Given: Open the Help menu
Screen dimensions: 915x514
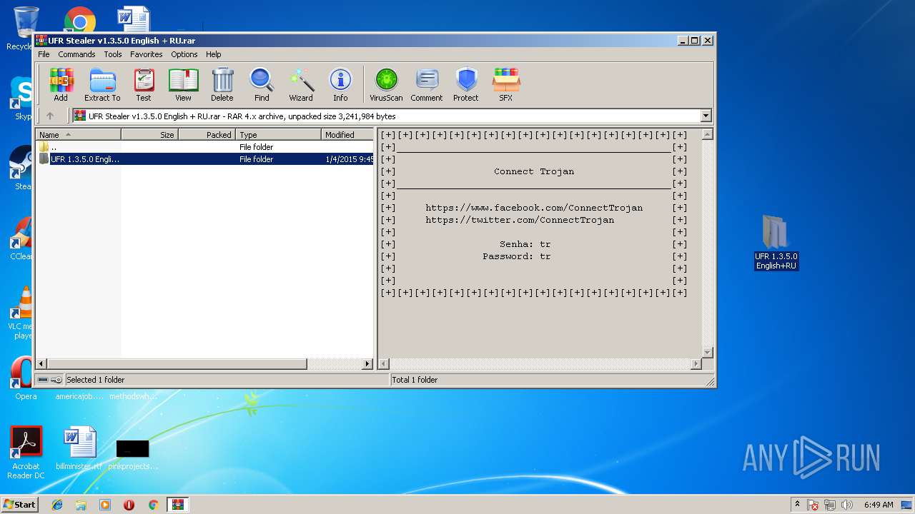Looking at the screenshot, I should (214, 54).
